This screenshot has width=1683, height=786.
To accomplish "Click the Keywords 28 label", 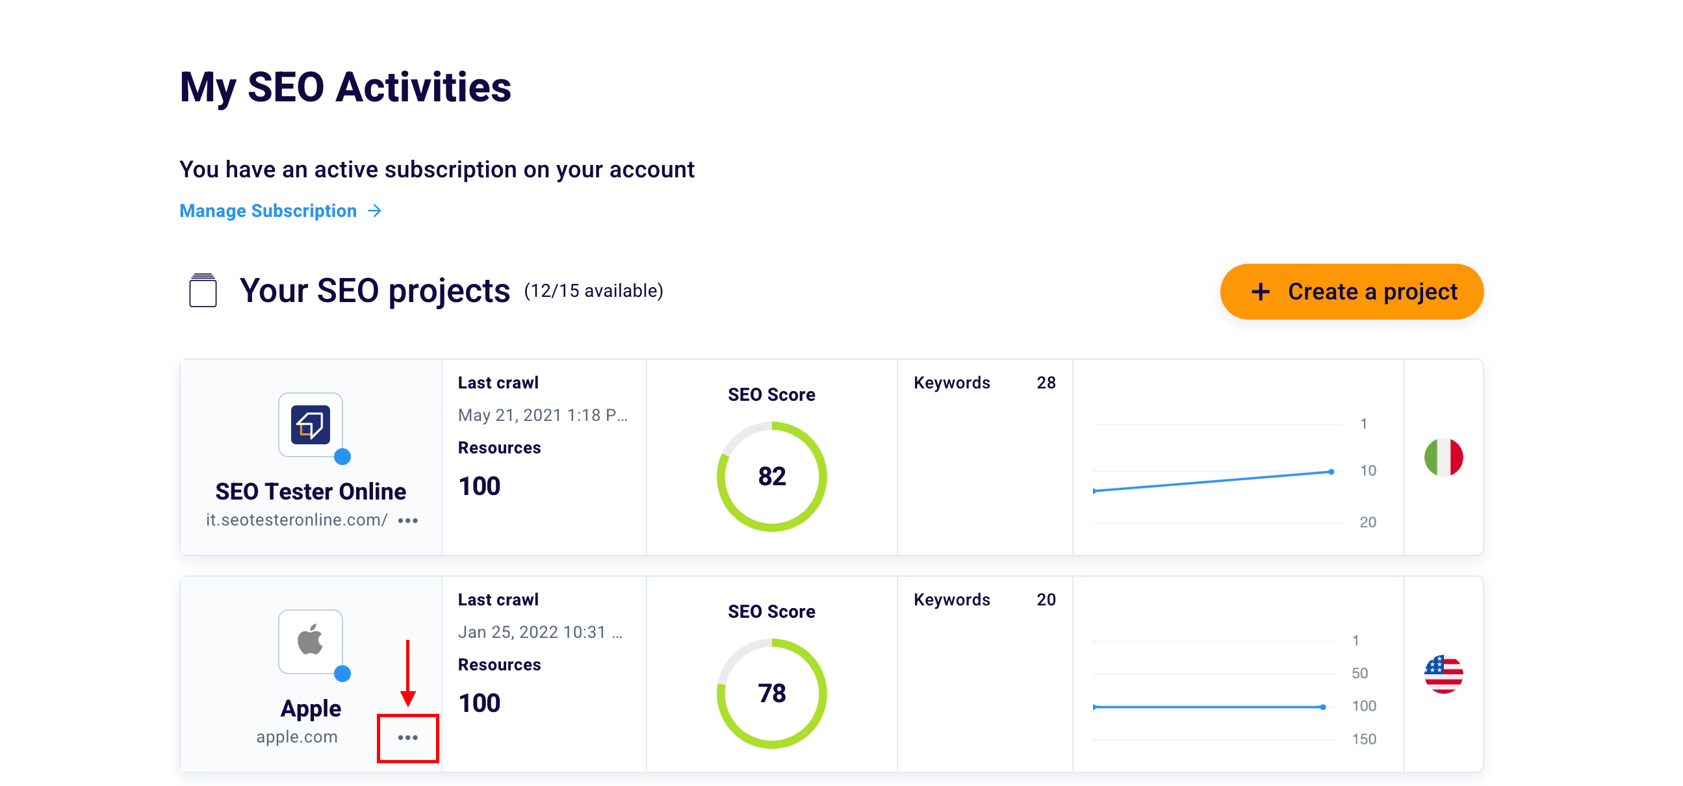I will tap(952, 382).
